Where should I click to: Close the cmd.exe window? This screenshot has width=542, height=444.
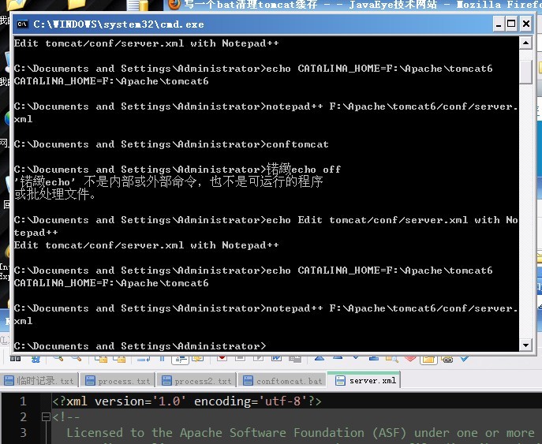525,24
